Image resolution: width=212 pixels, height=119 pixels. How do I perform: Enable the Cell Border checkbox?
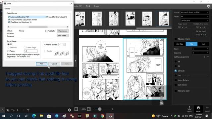click(x=176, y=85)
